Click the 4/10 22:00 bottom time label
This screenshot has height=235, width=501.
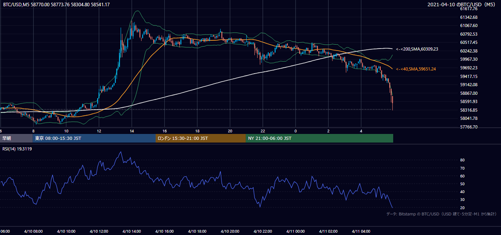pos(263,231)
